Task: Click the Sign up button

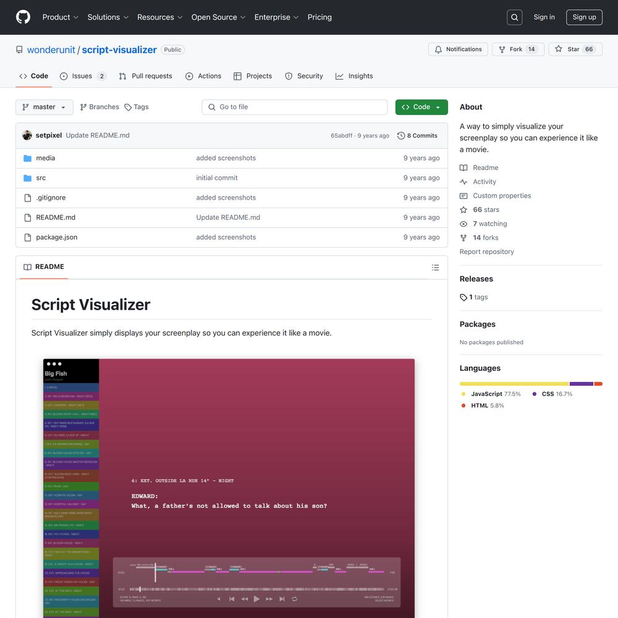Action: click(584, 17)
